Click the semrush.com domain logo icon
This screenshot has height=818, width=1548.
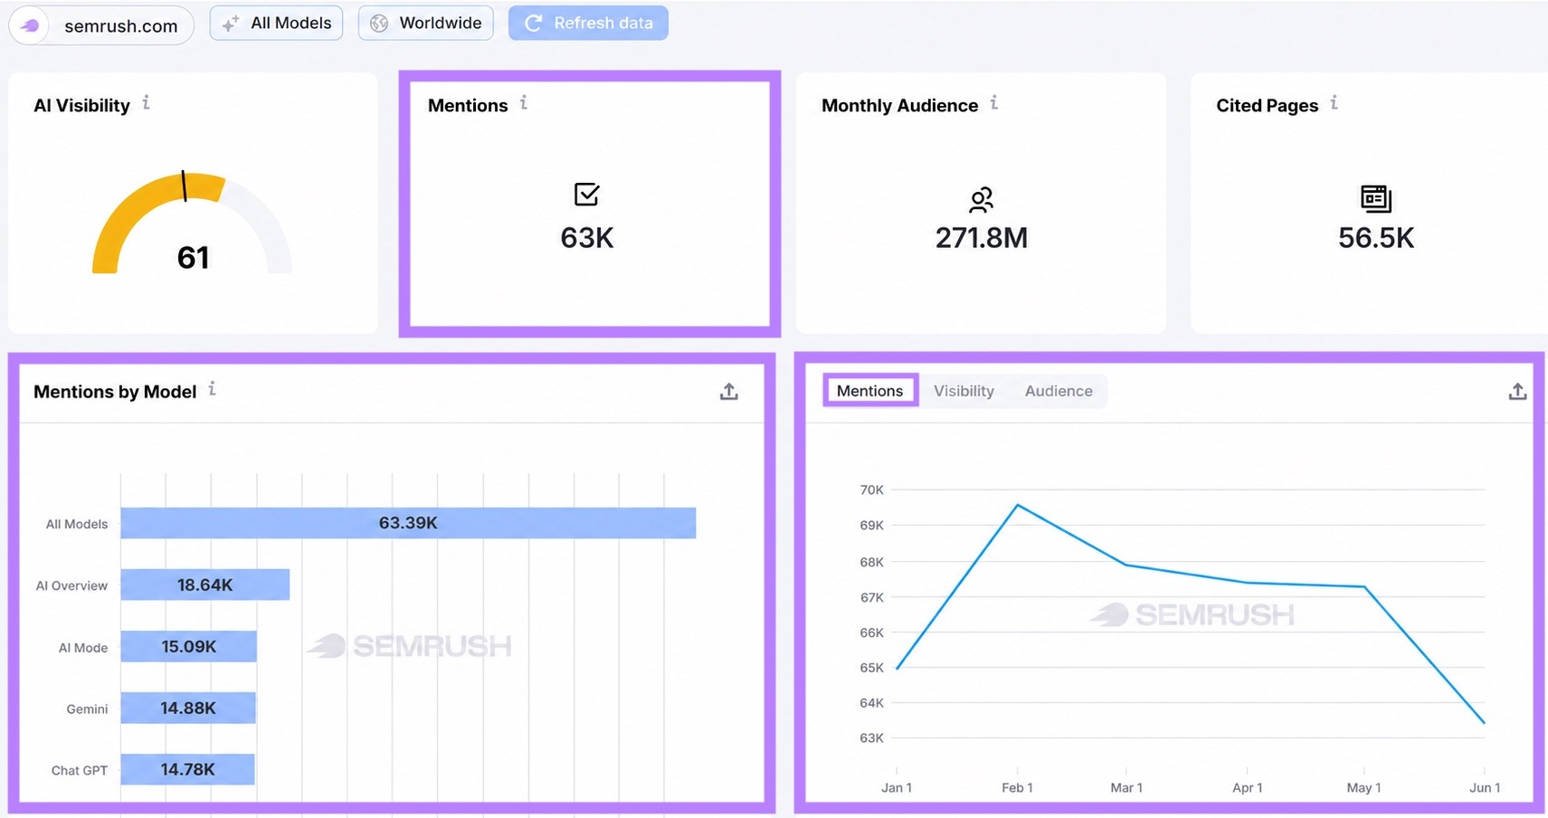click(x=30, y=25)
